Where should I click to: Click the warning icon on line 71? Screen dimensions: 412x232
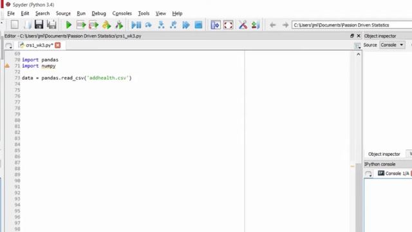click(x=7, y=66)
